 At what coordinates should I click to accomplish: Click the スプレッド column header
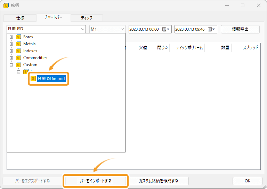246,48
